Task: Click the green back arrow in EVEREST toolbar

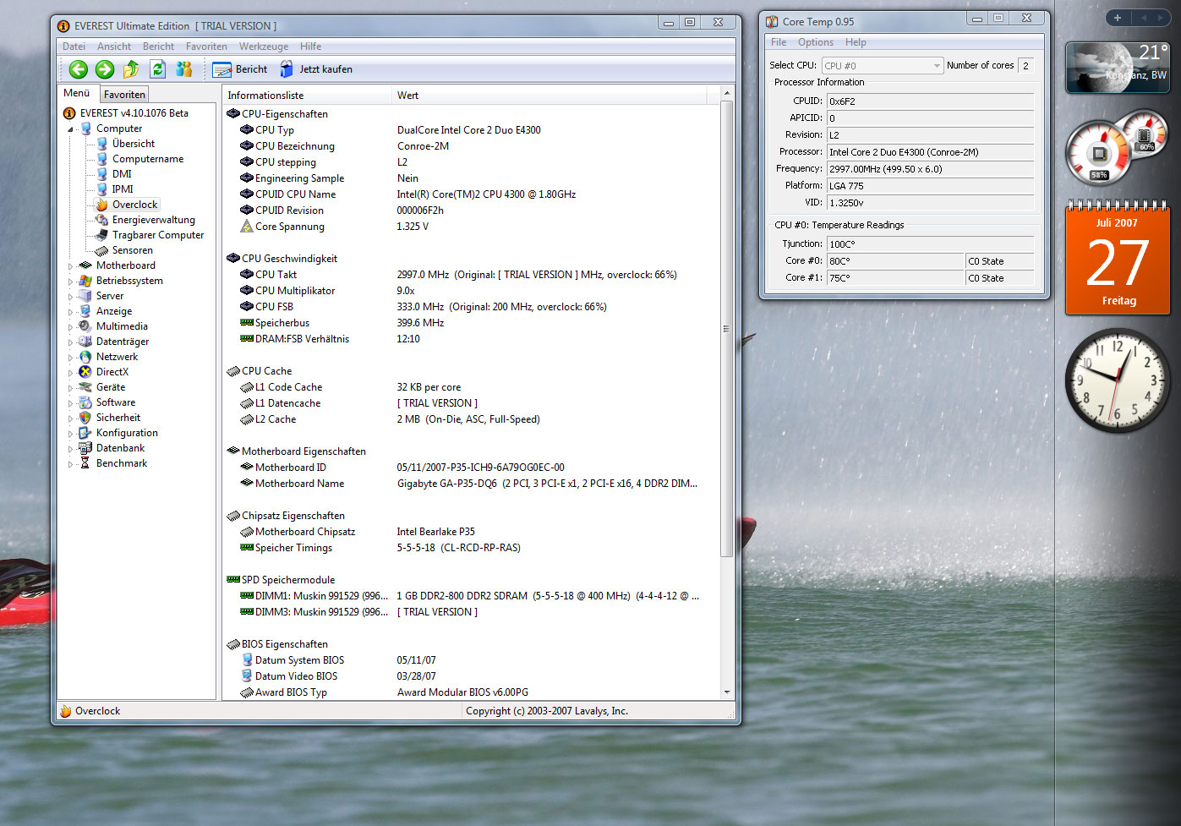Action: [79, 69]
